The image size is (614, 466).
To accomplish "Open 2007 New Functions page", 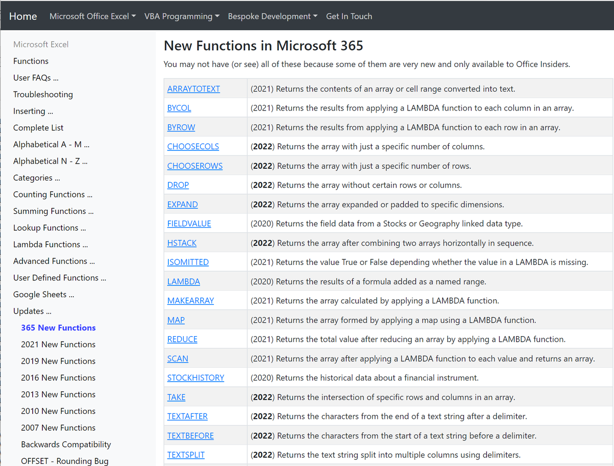I will (x=58, y=428).
